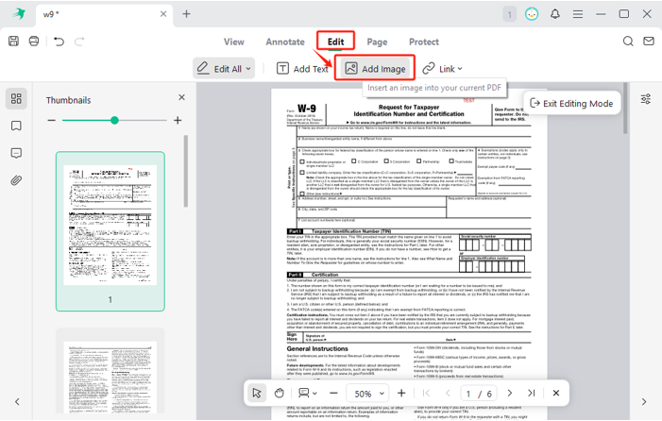Undo the last action
This screenshot has width=662, height=421.
(x=59, y=42)
